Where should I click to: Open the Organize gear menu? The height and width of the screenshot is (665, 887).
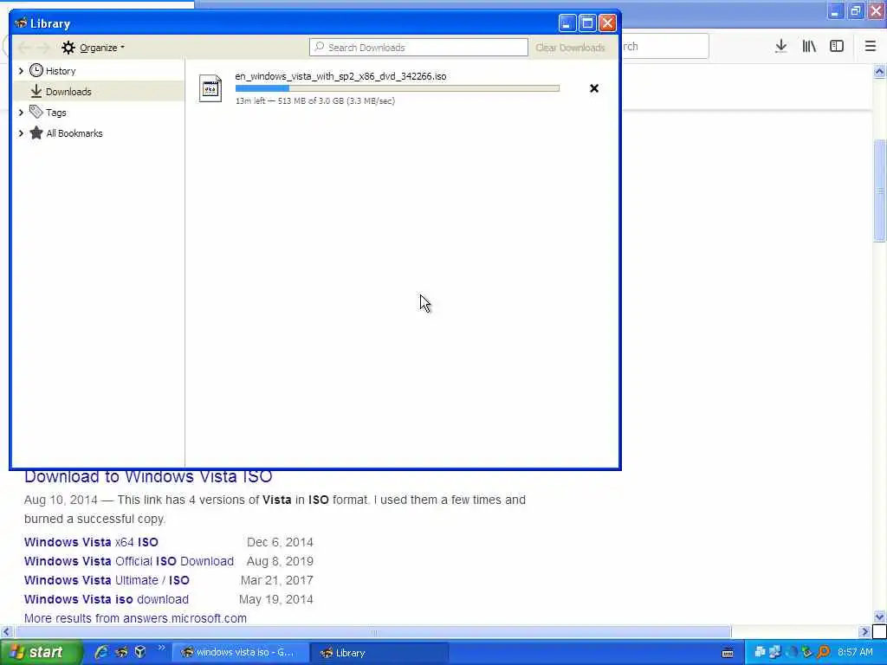[93, 48]
